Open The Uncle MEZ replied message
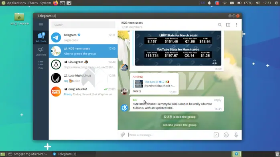Screen dimensions: 280x157 click(155, 84)
